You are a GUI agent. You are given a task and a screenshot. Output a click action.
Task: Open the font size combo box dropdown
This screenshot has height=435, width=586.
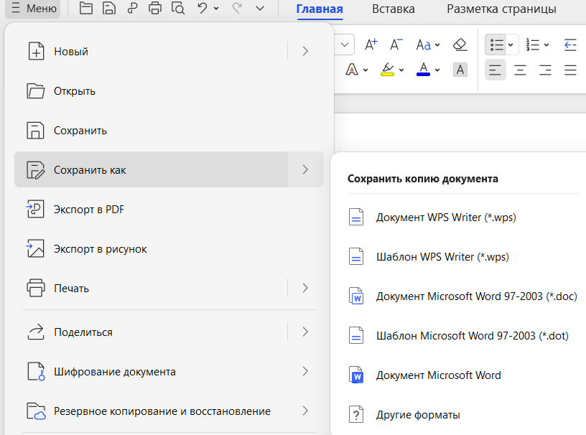pyautogui.click(x=345, y=45)
